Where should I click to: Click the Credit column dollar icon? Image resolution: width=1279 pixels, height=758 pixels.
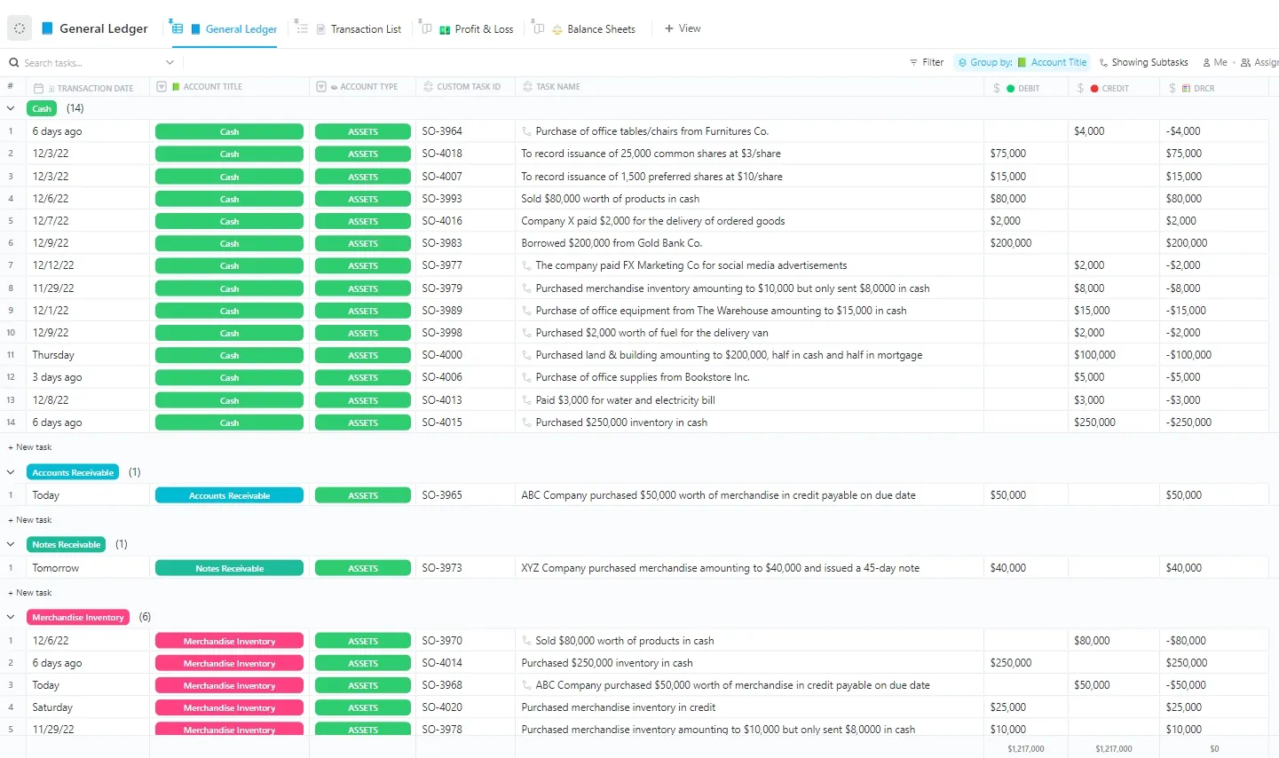[x=1080, y=88]
